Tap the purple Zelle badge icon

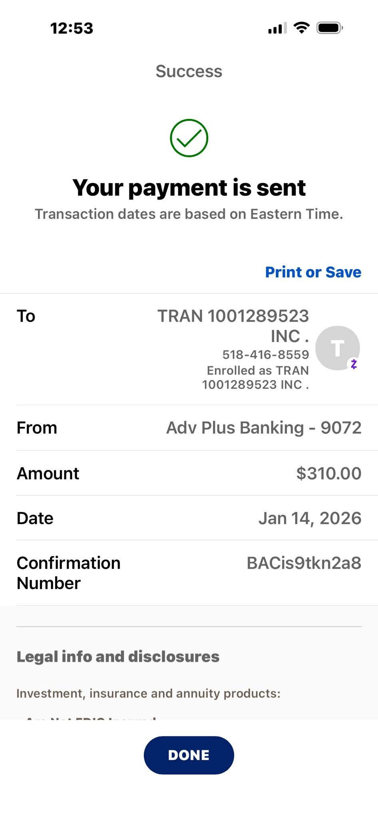354,364
